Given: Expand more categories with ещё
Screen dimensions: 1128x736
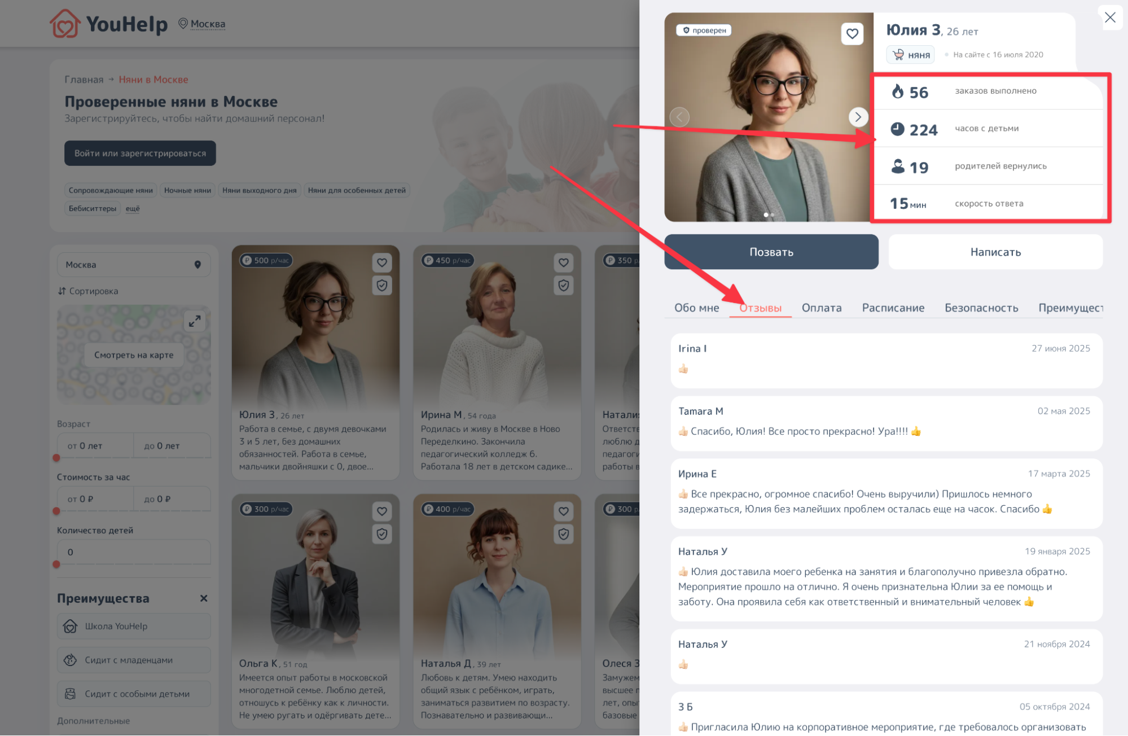Looking at the screenshot, I should [133, 208].
